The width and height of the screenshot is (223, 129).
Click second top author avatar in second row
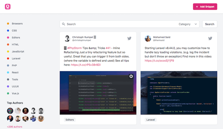point(18,118)
